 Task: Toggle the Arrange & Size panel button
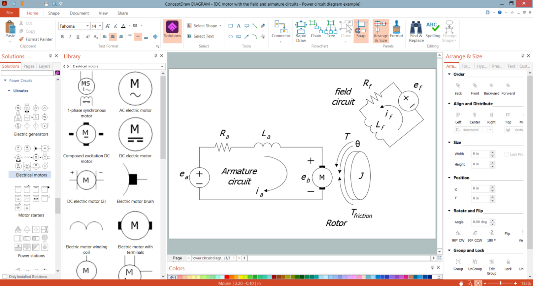(x=381, y=31)
